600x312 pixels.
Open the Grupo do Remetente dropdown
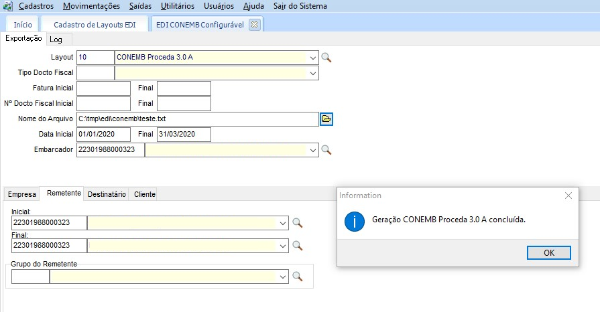[x=284, y=276]
